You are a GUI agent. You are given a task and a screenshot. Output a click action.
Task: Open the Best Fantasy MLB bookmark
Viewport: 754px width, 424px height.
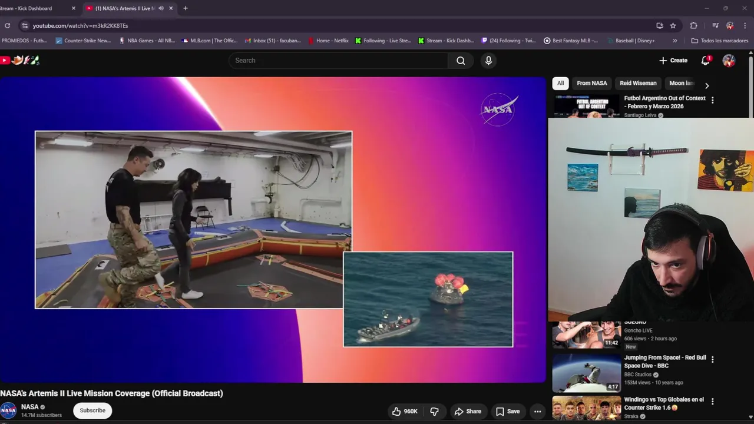571,41
